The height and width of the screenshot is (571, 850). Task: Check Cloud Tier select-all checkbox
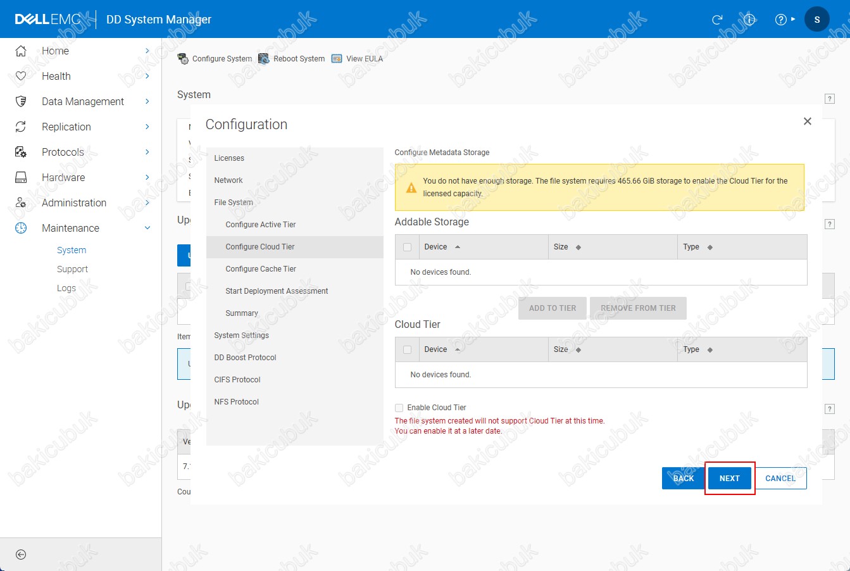(x=407, y=350)
